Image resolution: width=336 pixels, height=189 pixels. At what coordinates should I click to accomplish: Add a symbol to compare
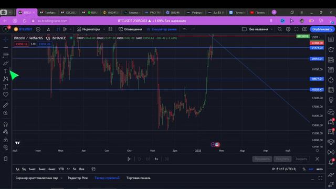tap(38, 29)
